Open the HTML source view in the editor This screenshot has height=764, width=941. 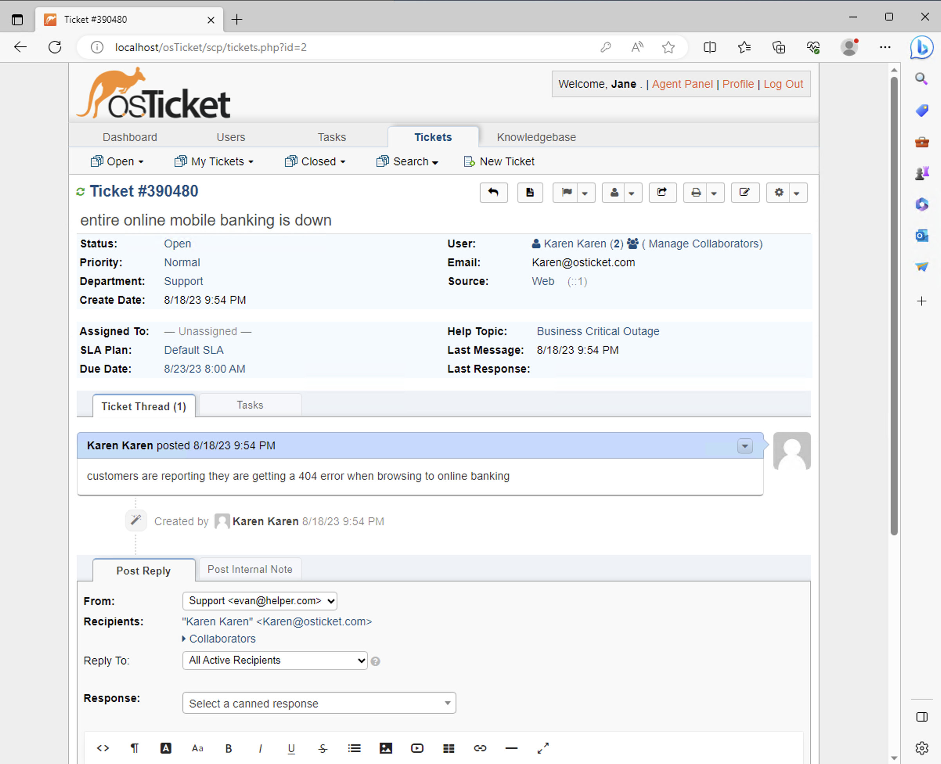point(103,748)
